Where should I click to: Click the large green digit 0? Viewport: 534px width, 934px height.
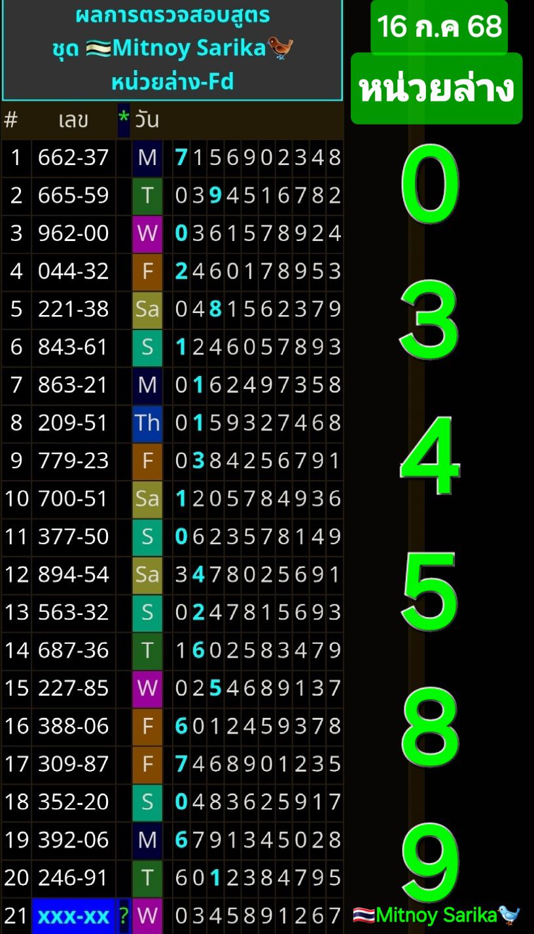pos(429,185)
